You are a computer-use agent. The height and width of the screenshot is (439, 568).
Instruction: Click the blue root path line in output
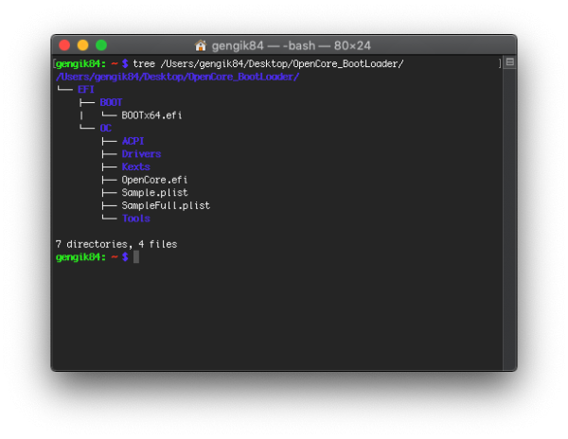(x=178, y=77)
